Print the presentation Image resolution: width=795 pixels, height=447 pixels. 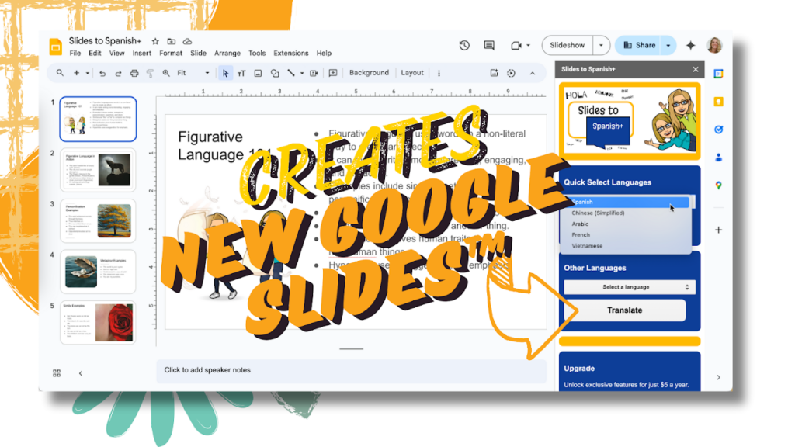point(134,73)
